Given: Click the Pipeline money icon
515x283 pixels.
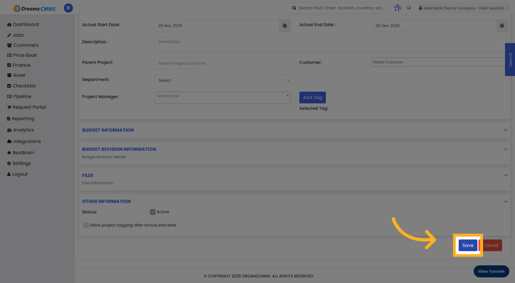Looking at the screenshot, I should tap(9, 96).
